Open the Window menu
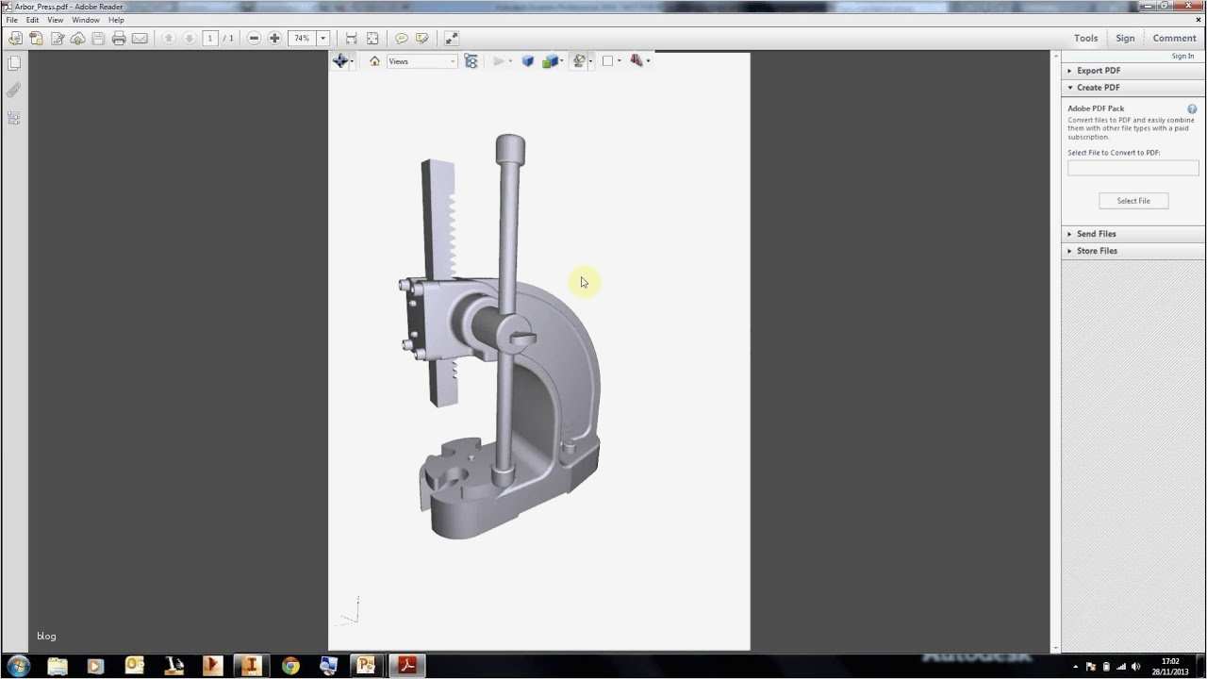The width and height of the screenshot is (1207, 679). [86, 20]
